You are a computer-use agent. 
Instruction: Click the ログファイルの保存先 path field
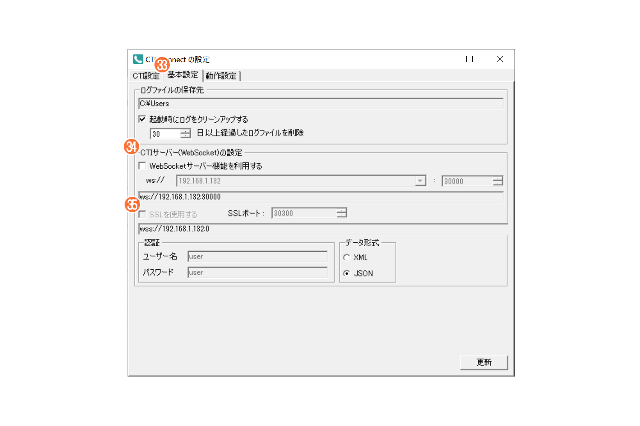[x=321, y=104]
